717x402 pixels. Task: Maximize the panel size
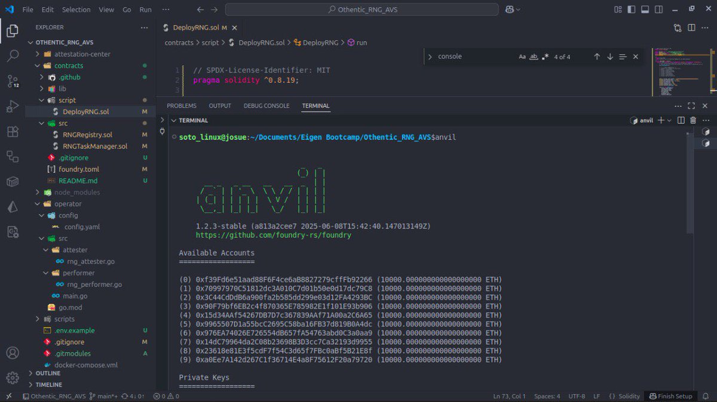[x=691, y=106]
